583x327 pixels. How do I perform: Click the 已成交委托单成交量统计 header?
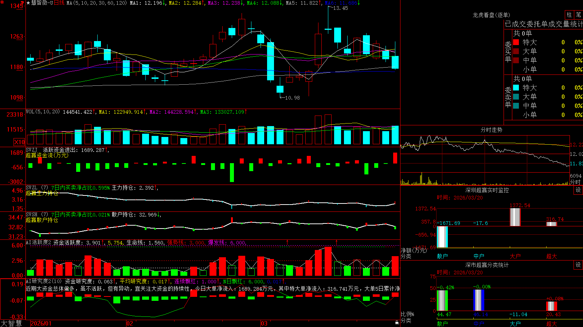pos(544,24)
